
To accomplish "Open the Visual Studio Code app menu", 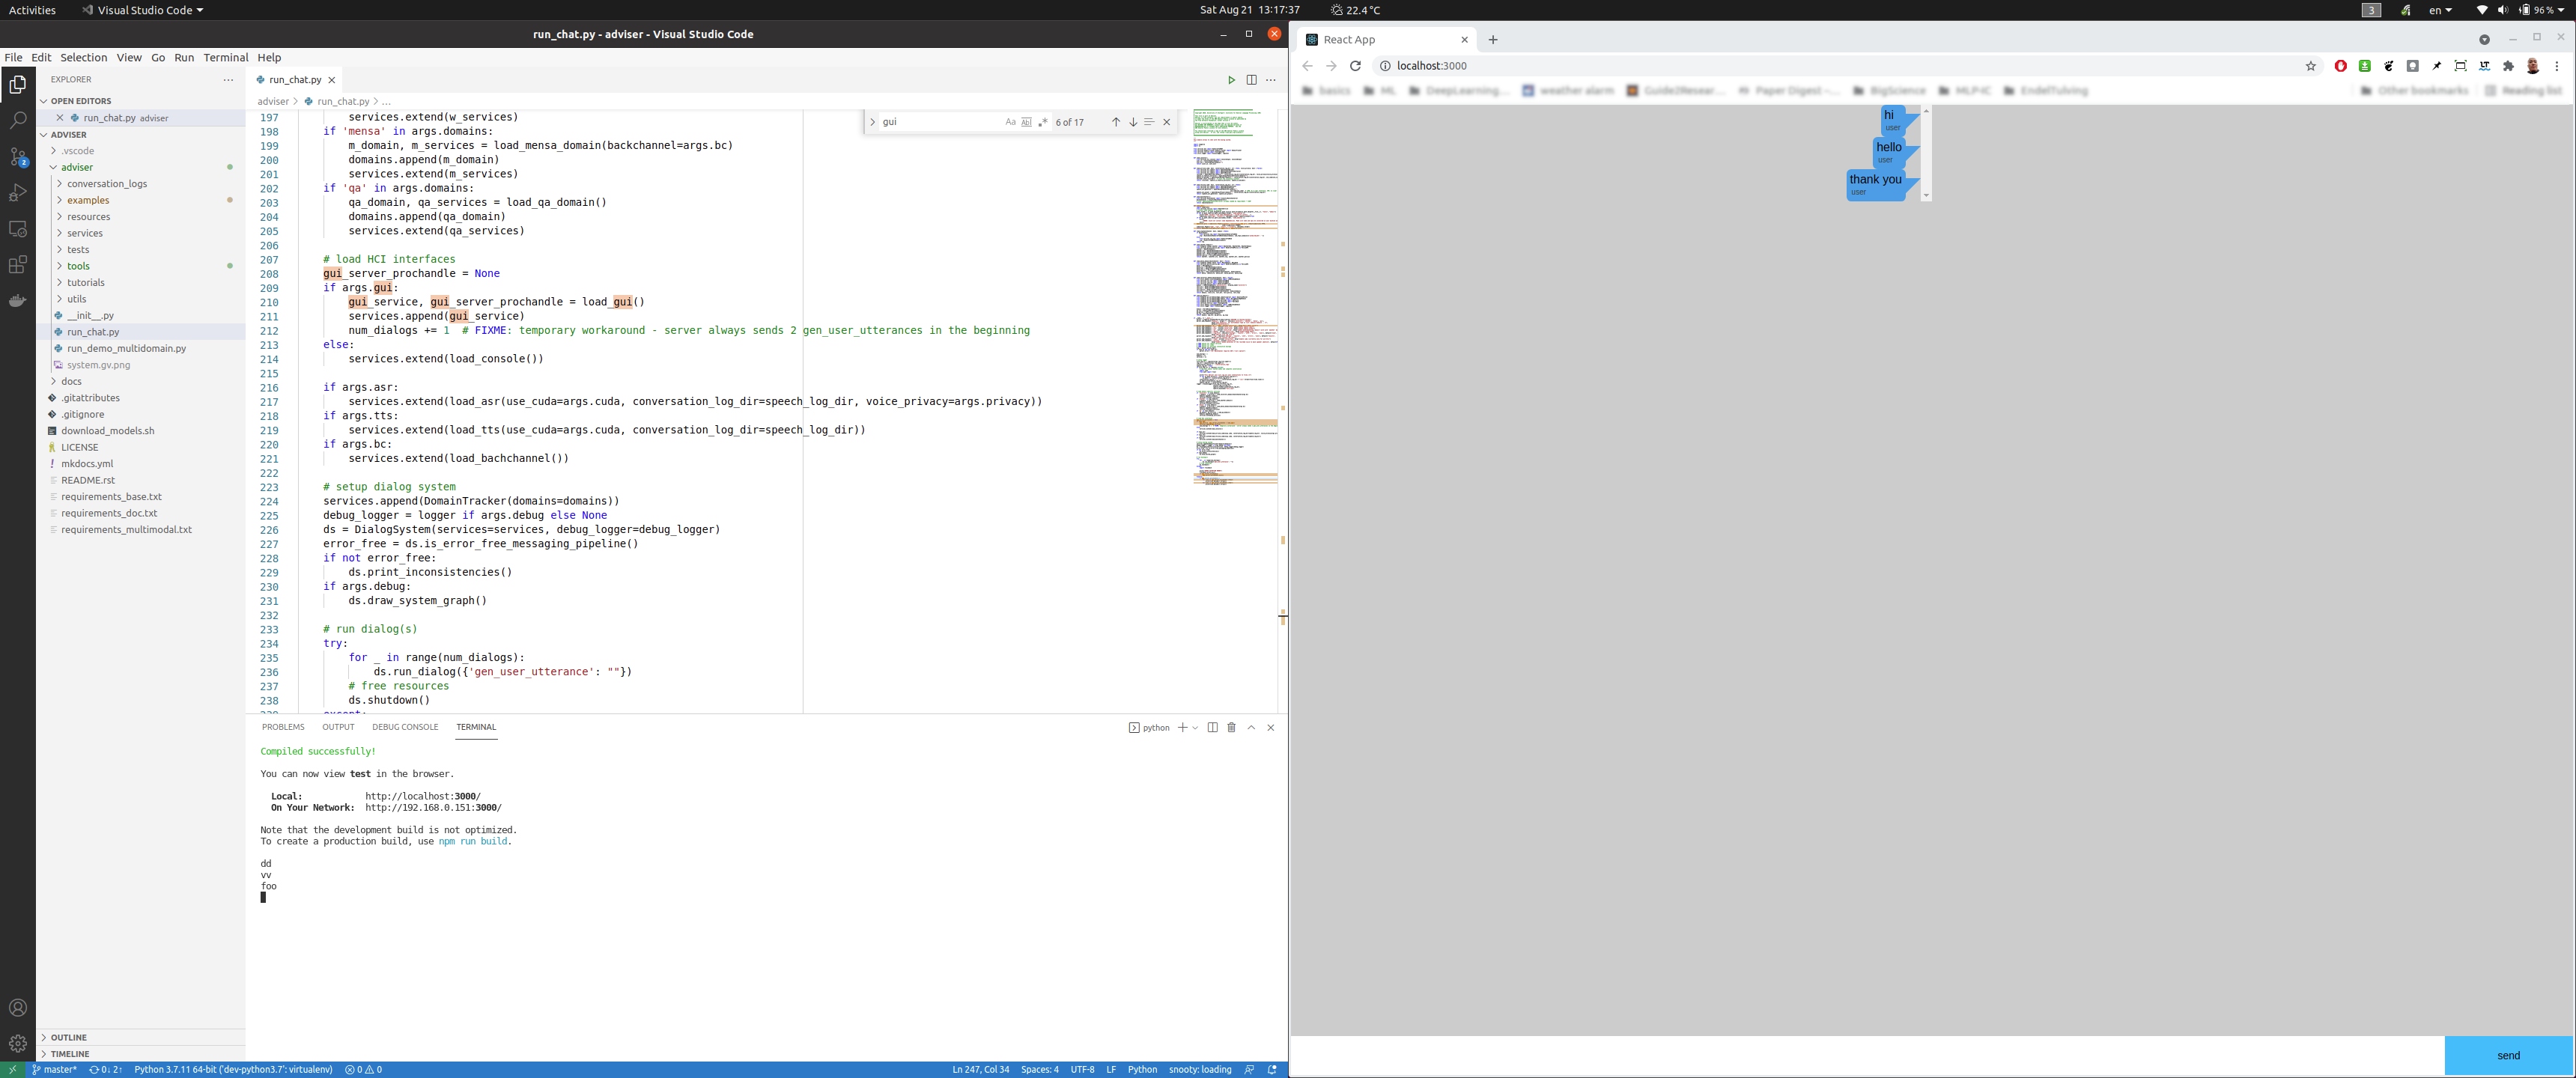I will point(142,10).
